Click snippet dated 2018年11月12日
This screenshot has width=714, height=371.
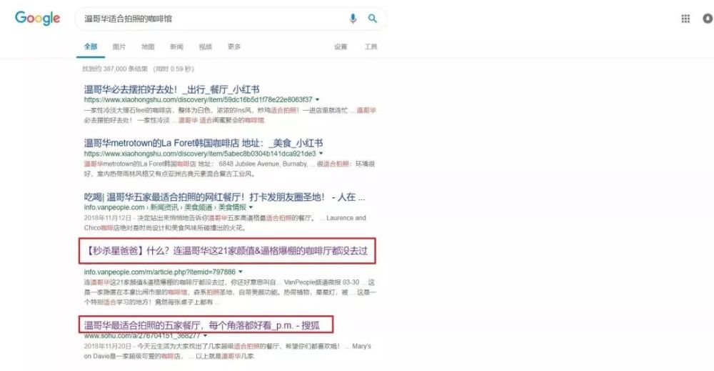point(225,222)
